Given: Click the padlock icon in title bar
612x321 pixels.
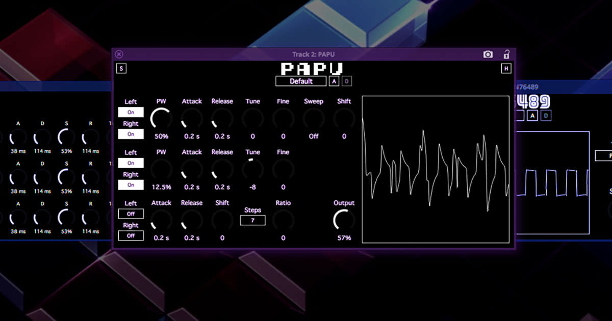Looking at the screenshot, I should (506, 54).
